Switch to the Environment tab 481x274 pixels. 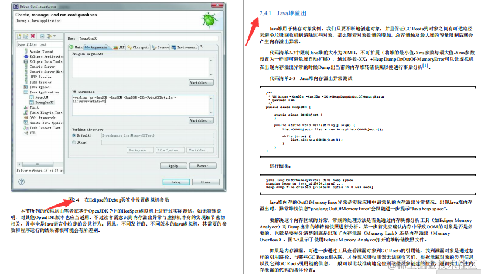(x=184, y=47)
